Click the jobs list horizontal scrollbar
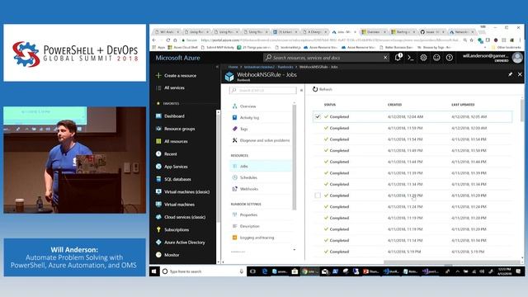The image size is (528, 297). click(451, 262)
